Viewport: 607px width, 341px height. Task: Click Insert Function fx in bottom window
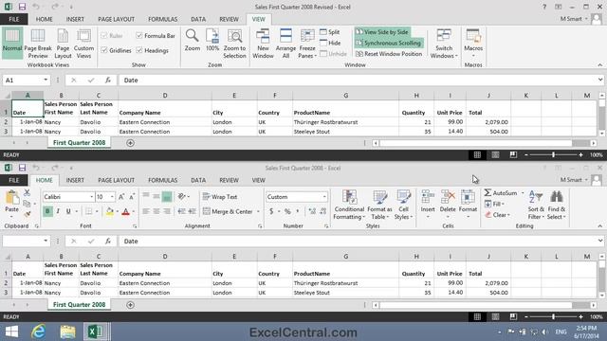(108, 242)
